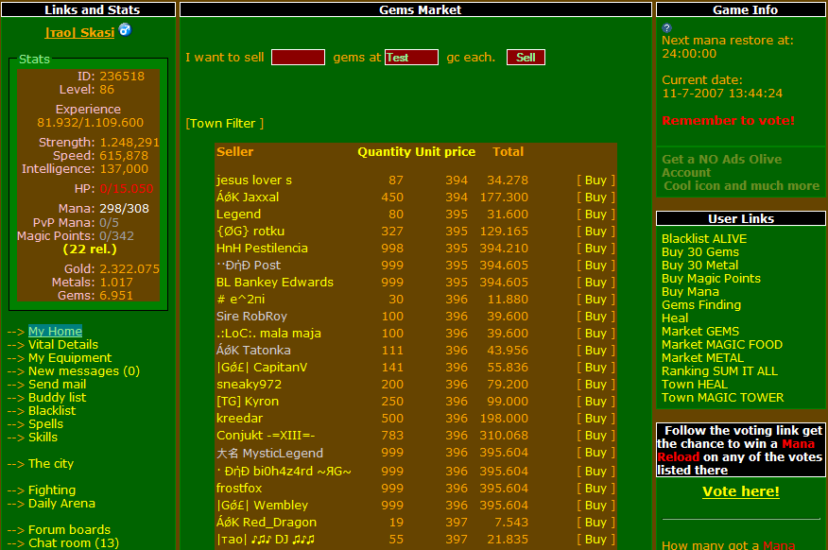Image resolution: width=828 pixels, height=550 pixels.
Task: Click the price per gem input field
Action: [411, 58]
